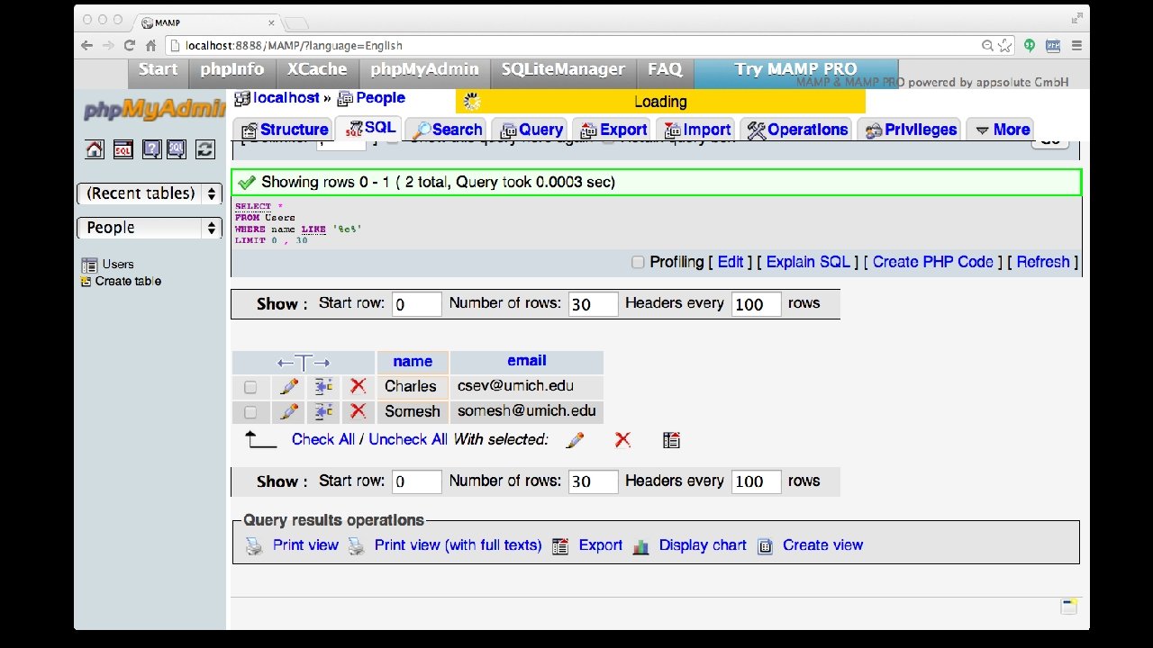Open the SQL query window icon in sidebar
Image resolution: width=1153 pixels, height=648 pixels.
pyautogui.click(x=123, y=149)
